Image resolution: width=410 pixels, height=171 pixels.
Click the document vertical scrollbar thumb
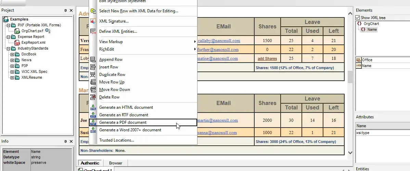[350, 77]
